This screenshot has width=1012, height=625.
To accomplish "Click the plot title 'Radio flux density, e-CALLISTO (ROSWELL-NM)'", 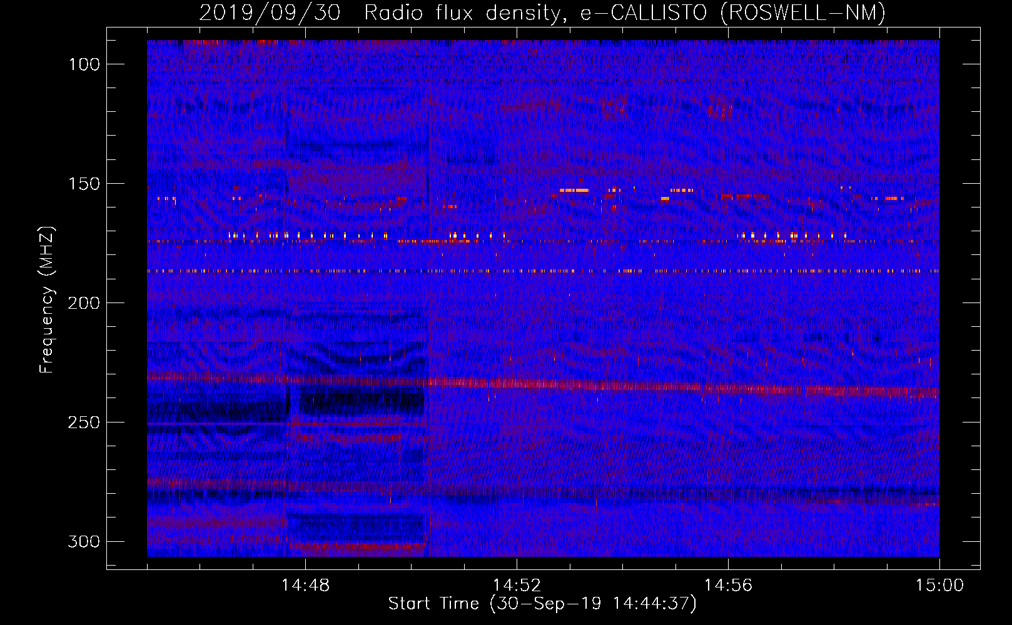I will (625, 13).
